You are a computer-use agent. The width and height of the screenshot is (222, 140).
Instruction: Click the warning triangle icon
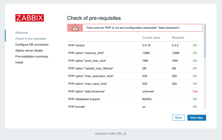pyautogui.click(x=75, y=28)
